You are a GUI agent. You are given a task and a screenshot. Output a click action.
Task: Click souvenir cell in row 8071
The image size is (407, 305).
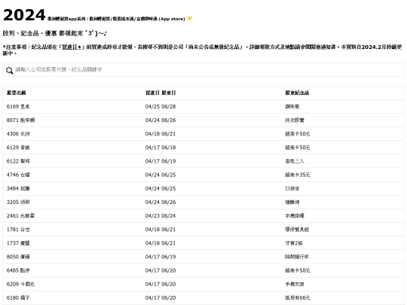coord(295,120)
